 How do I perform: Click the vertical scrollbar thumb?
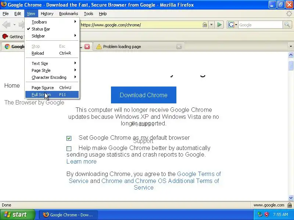pos(291,65)
